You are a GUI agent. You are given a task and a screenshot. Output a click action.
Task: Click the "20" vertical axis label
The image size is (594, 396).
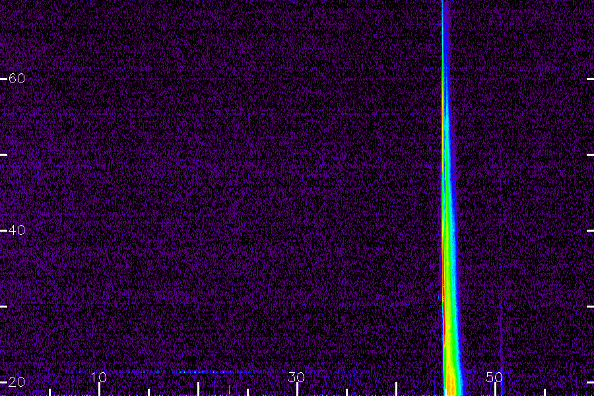click(16, 382)
